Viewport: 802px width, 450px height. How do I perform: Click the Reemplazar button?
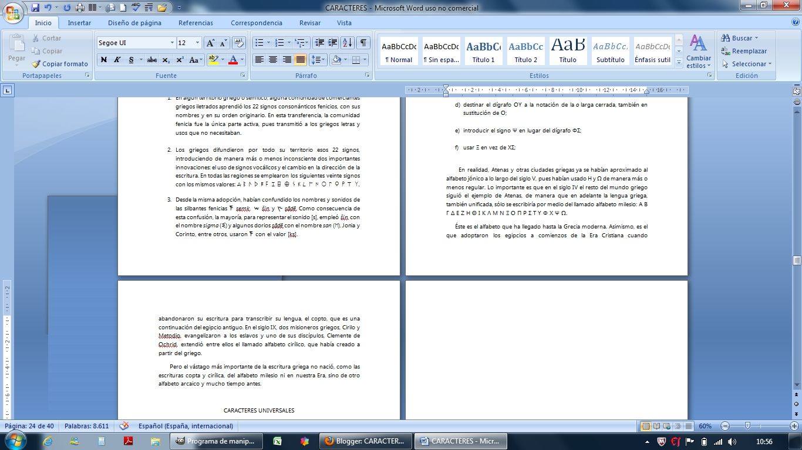click(x=744, y=51)
